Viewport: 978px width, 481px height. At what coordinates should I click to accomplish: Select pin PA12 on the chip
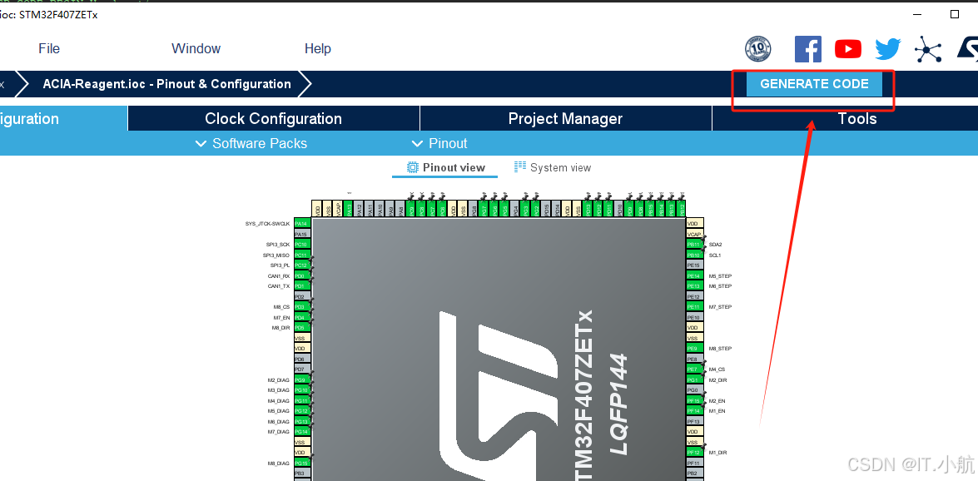(x=360, y=209)
